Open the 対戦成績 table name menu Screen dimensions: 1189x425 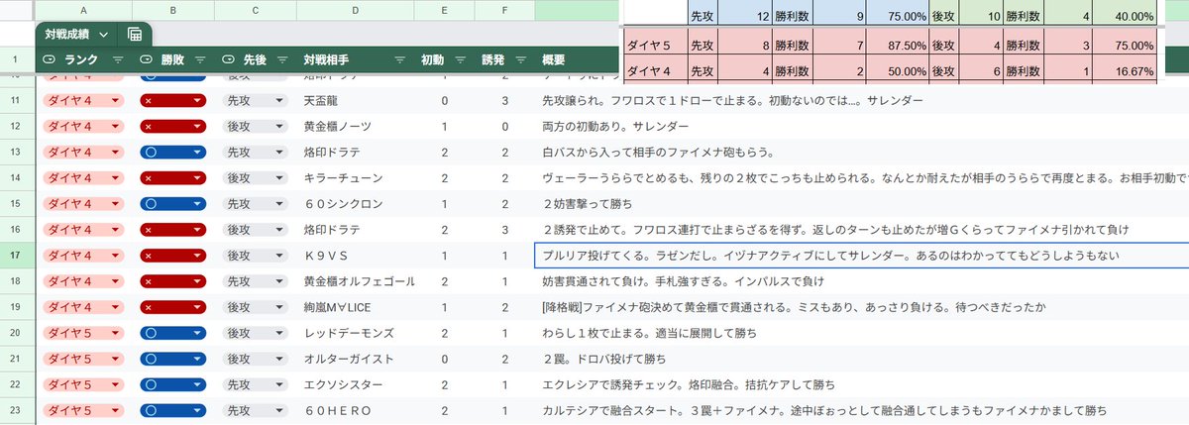pyautogui.click(x=76, y=34)
